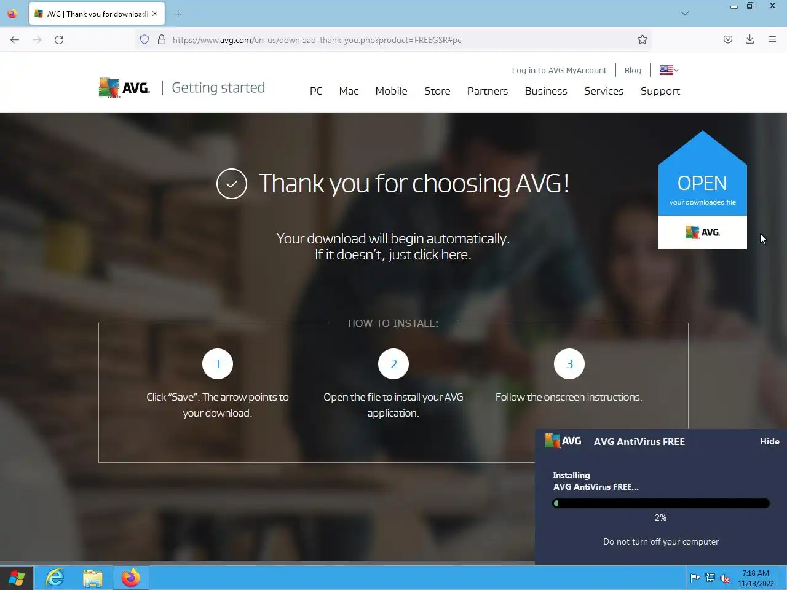Click the installation progress bar
The height and width of the screenshot is (590, 787).
661,503
